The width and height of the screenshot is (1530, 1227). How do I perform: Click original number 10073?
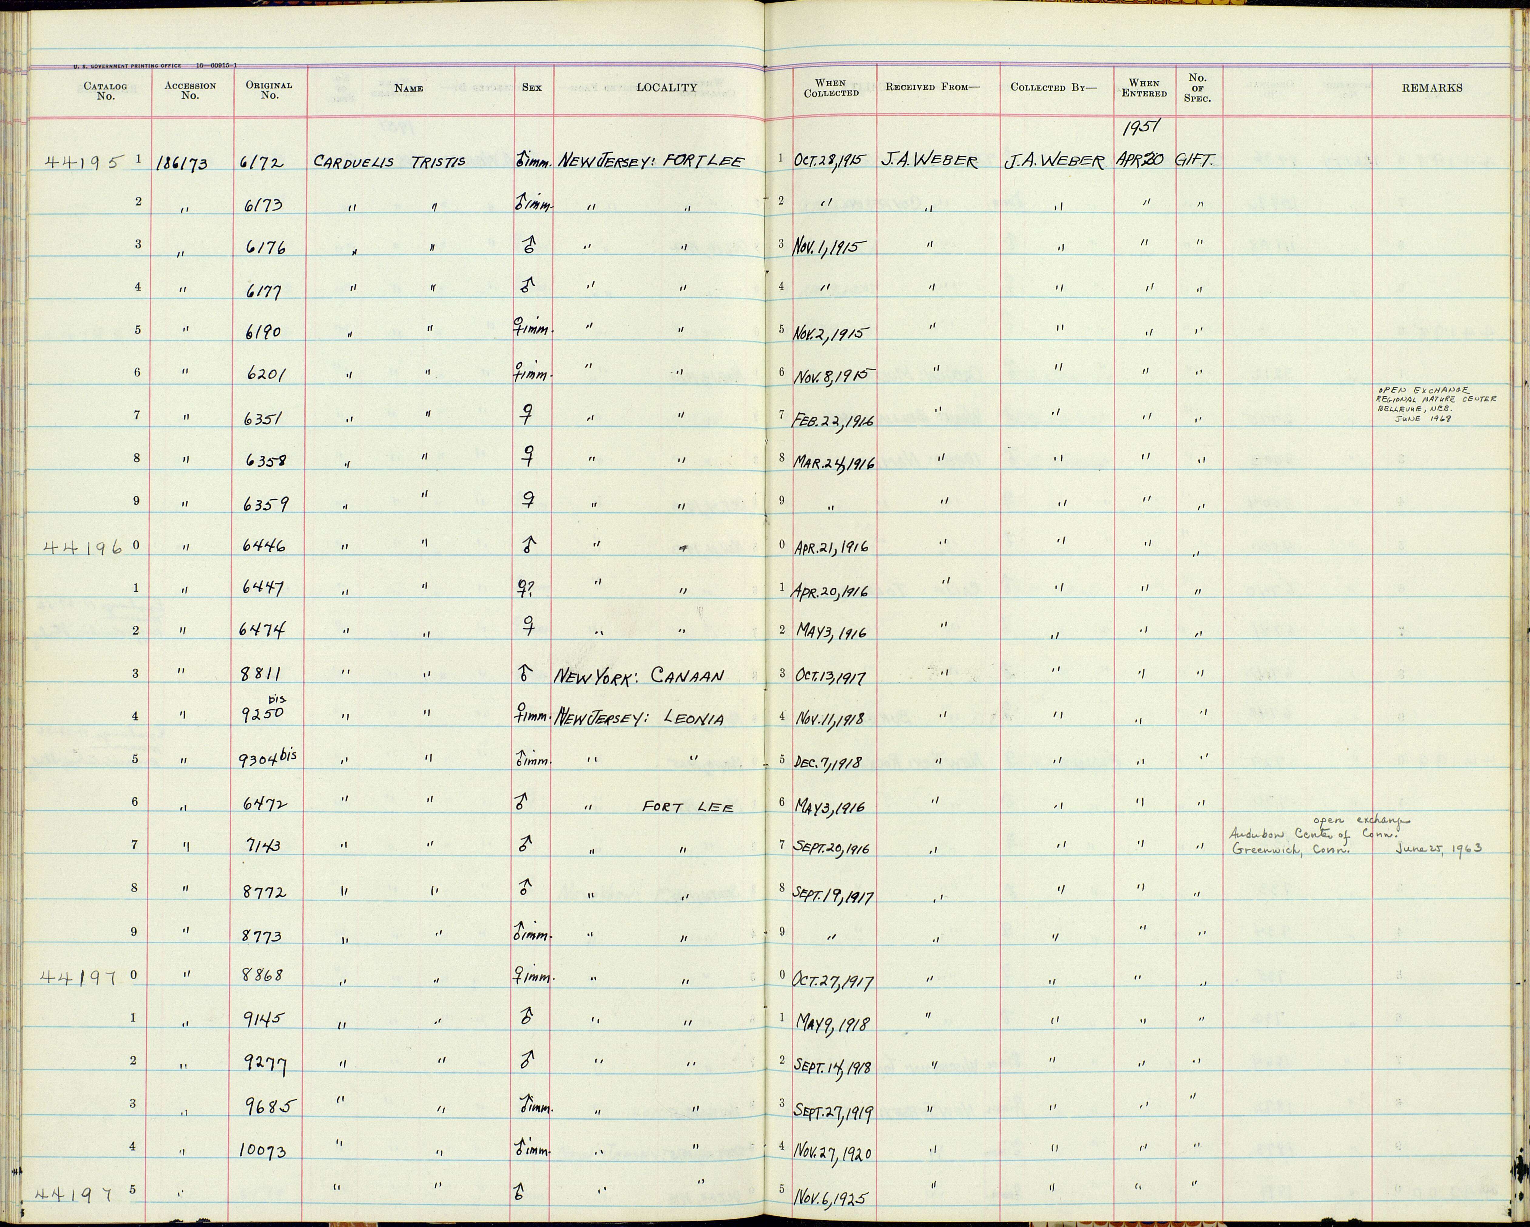tap(262, 1150)
